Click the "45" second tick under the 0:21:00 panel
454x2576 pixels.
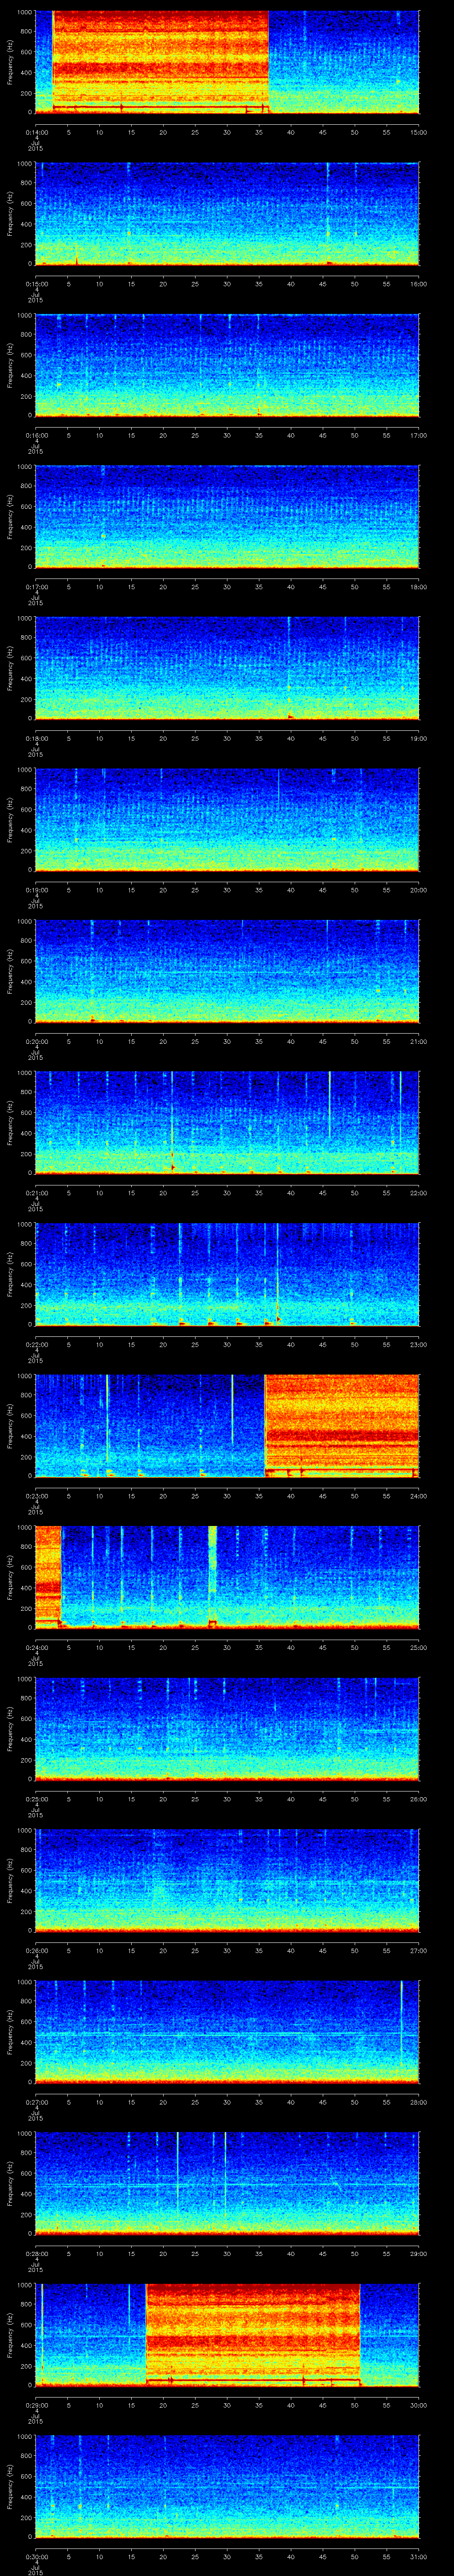click(x=323, y=1193)
